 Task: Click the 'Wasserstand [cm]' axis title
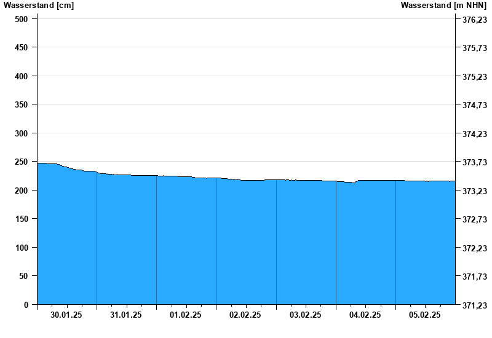coord(39,6)
